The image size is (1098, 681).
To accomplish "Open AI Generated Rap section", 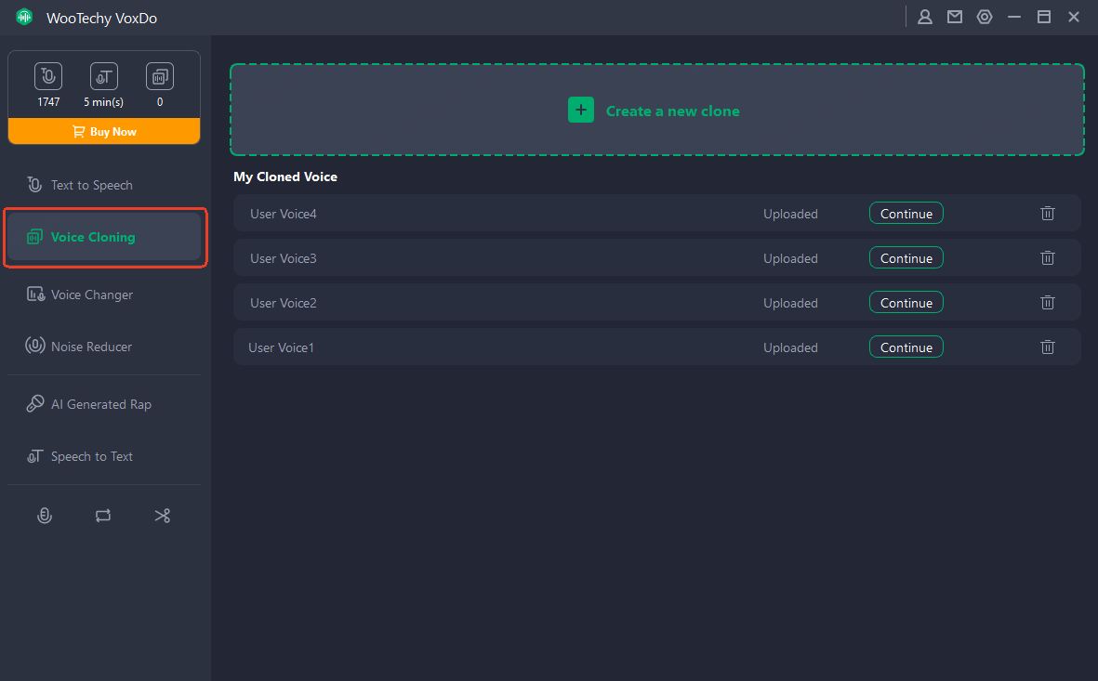I will pos(100,404).
